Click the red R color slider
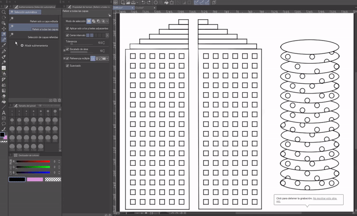The height and width of the screenshot is (216, 357). click(34, 161)
